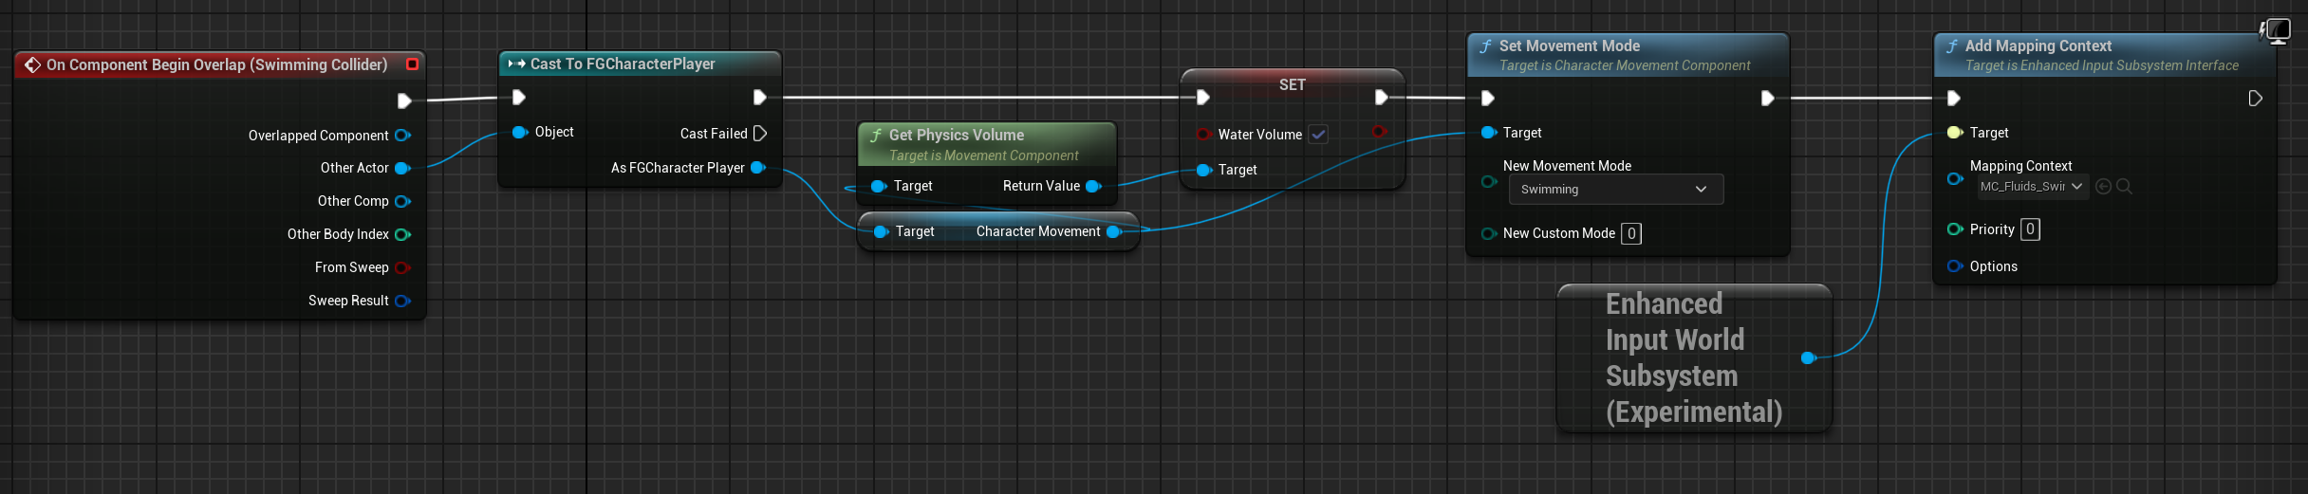Select the Return Value output pin
This screenshot has height=494, width=2308.
1093,186
